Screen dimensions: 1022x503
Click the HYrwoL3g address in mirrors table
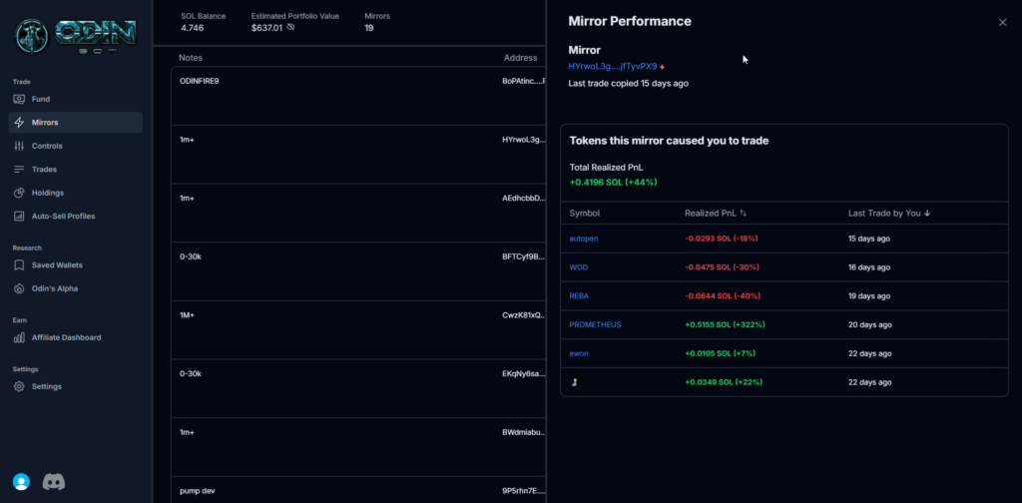coord(524,140)
